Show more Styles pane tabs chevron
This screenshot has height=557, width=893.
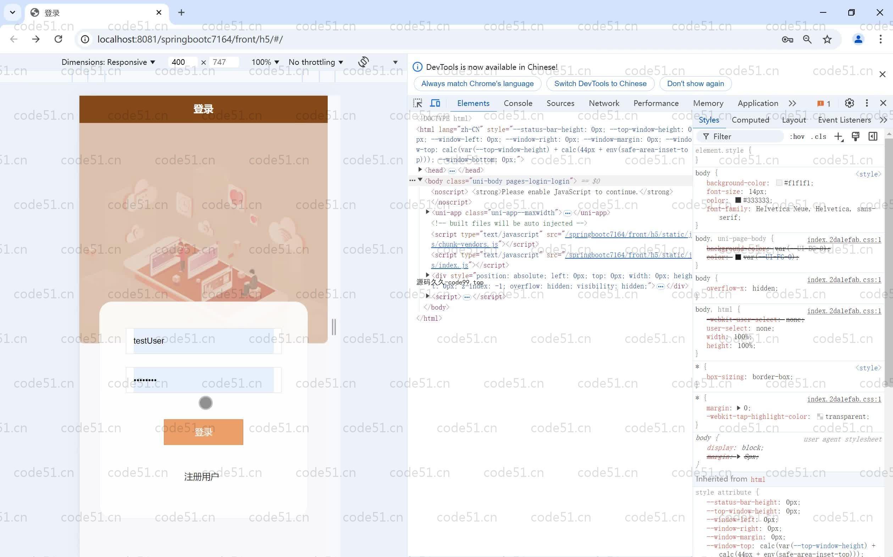coord(883,120)
